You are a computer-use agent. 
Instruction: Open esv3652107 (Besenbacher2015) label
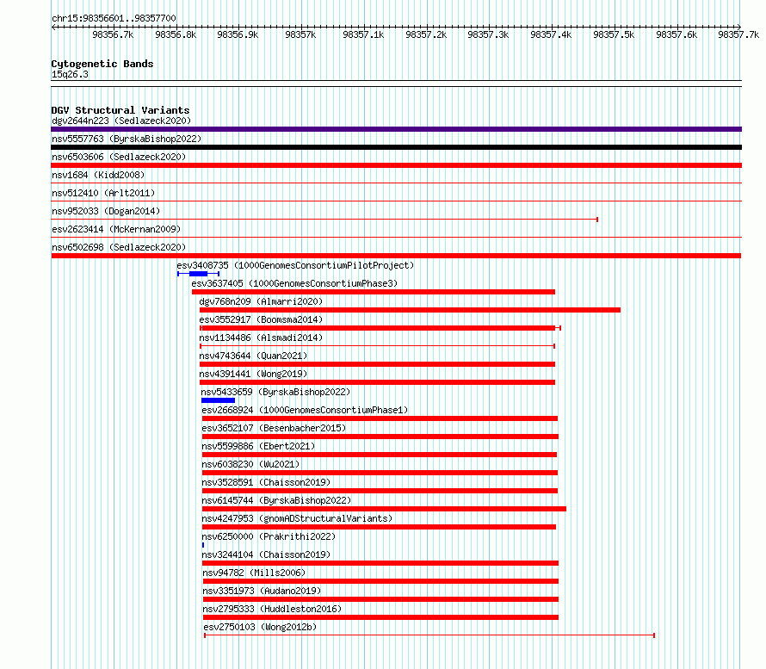tap(274, 428)
